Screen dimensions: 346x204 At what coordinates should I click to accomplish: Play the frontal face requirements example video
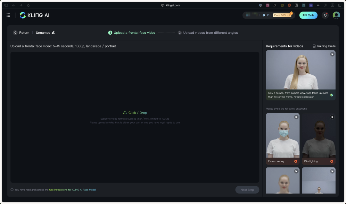[x=332, y=54]
